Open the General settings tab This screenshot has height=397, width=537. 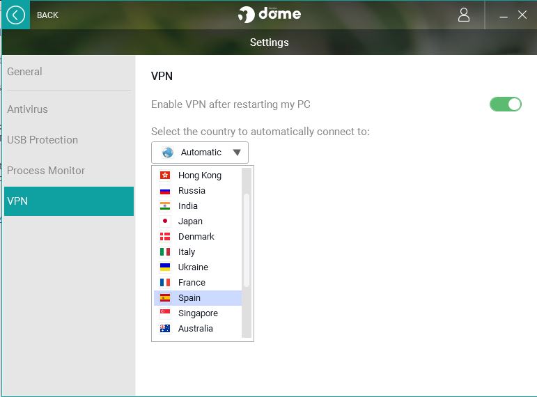click(24, 72)
